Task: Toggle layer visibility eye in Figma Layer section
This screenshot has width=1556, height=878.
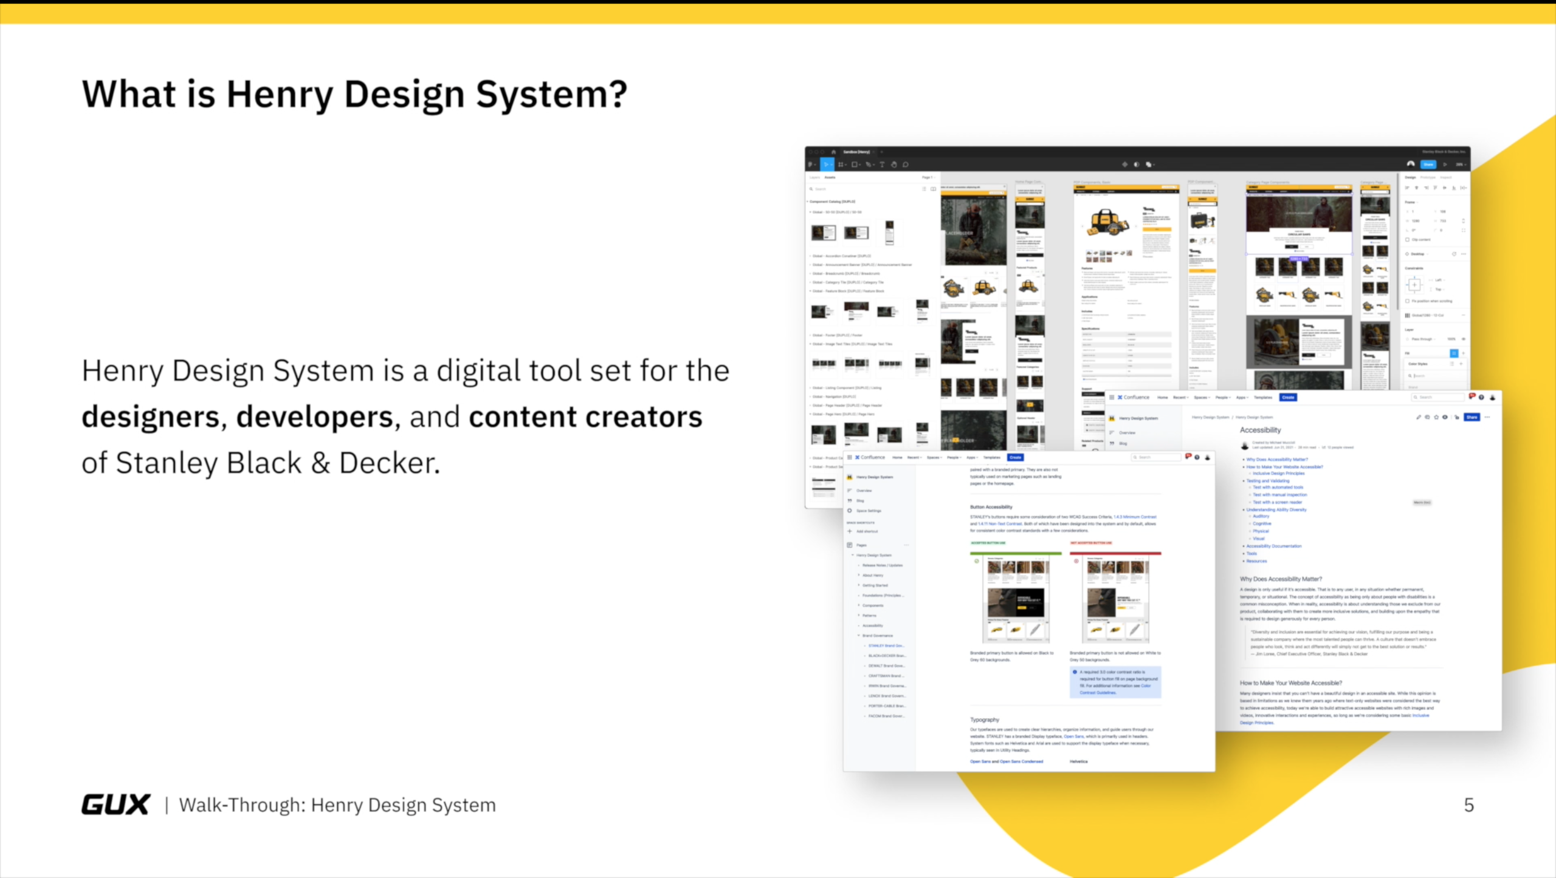Action: (x=1464, y=339)
